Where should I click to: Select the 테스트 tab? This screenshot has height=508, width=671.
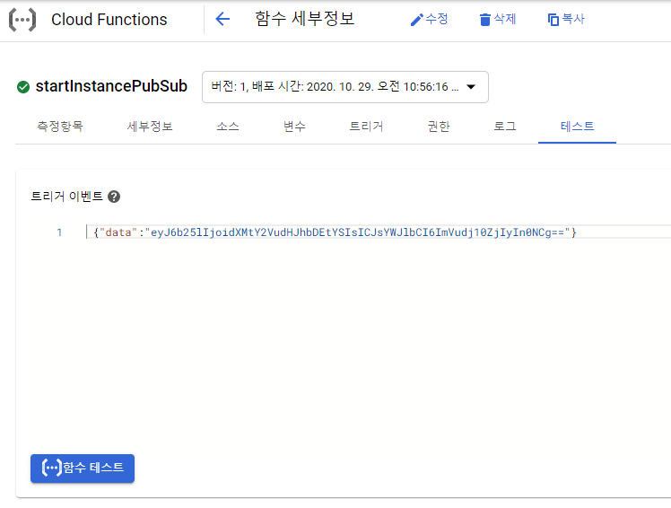(577, 127)
